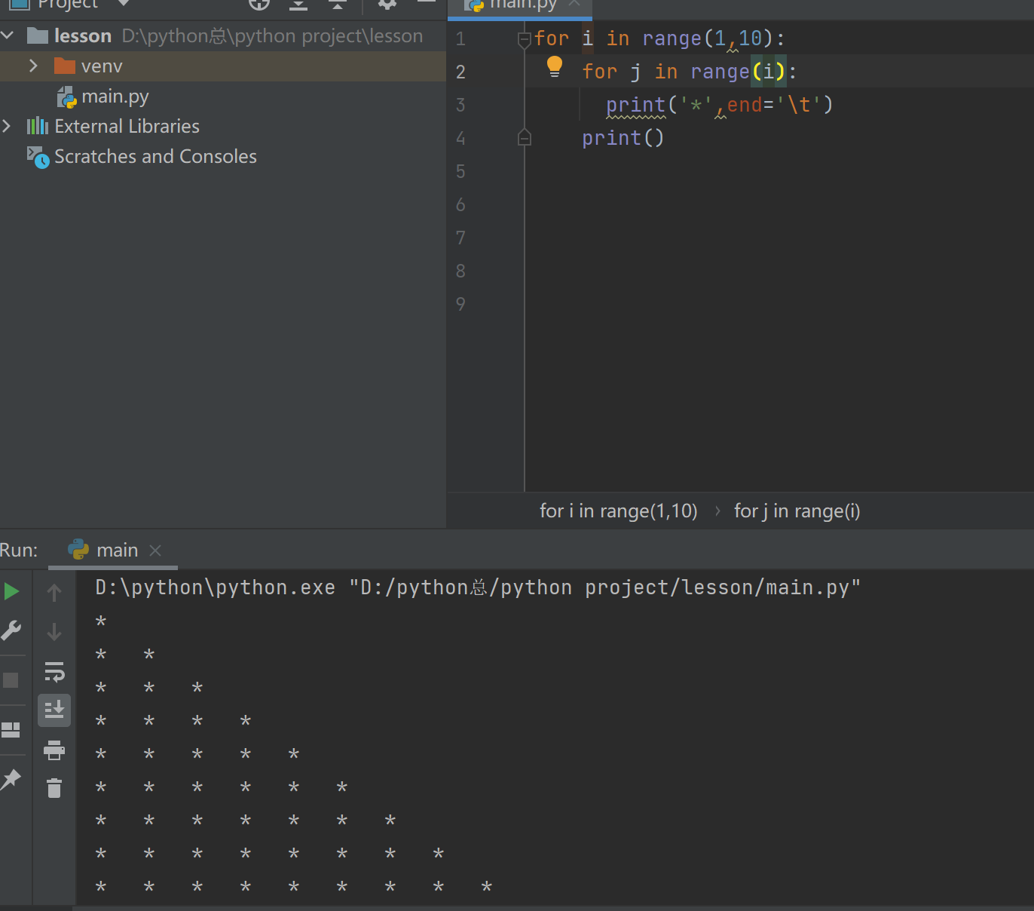The image size is (1034, 911).
Task: Pin the Run tab
Action: click(11, 780)
